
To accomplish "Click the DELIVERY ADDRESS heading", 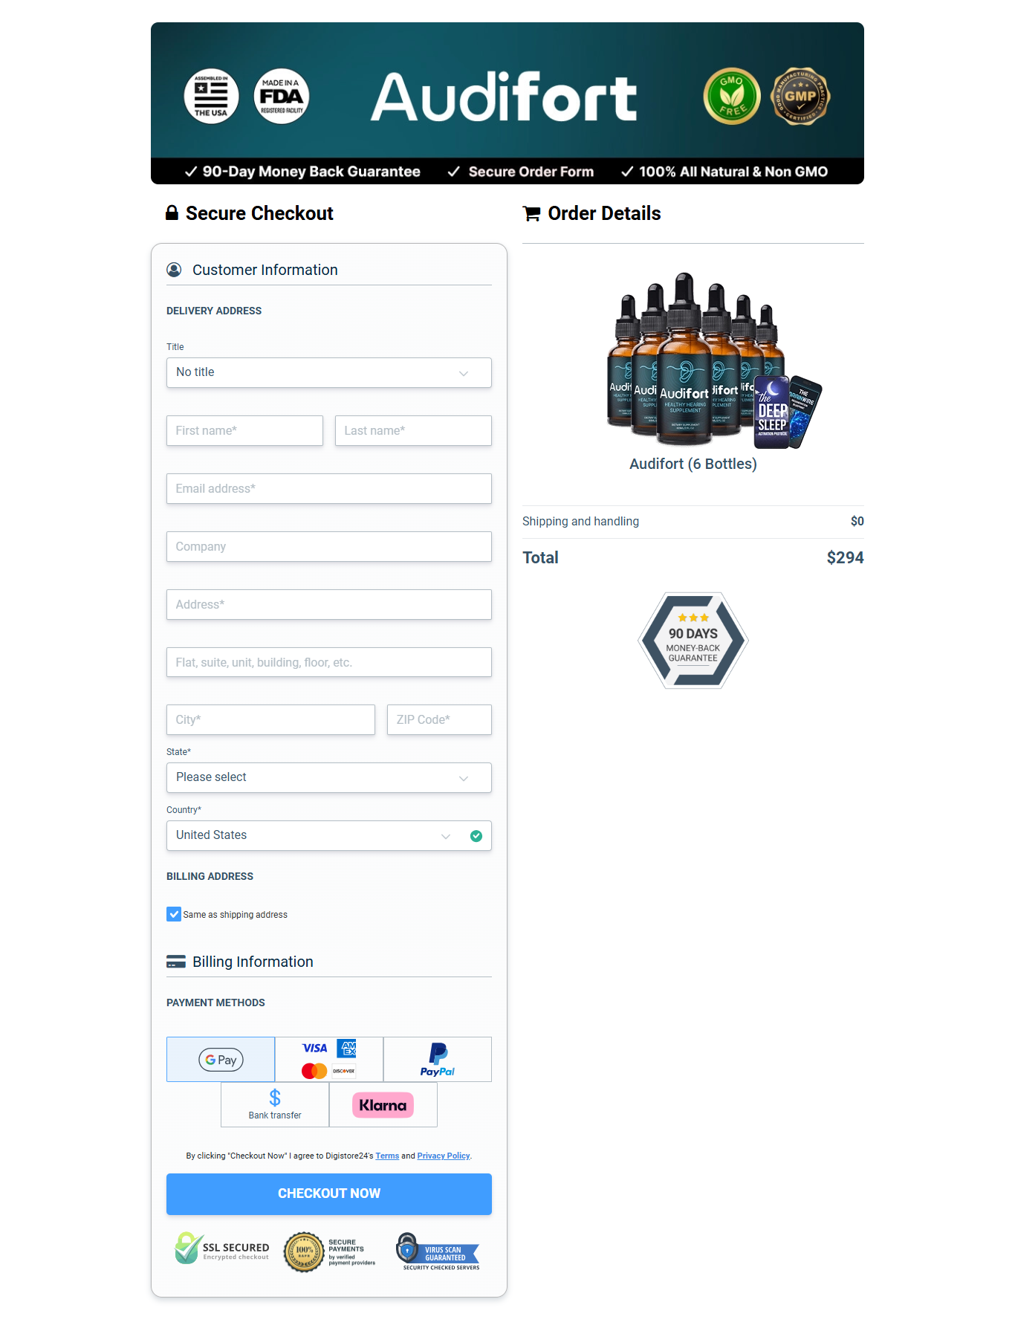I will [214, 311].
